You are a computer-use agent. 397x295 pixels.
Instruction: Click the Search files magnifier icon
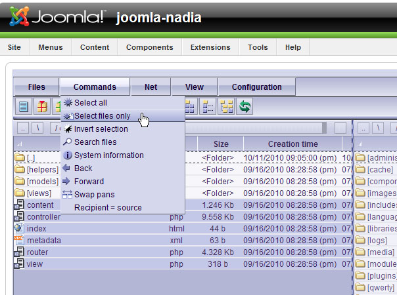(x=67, y=142)
